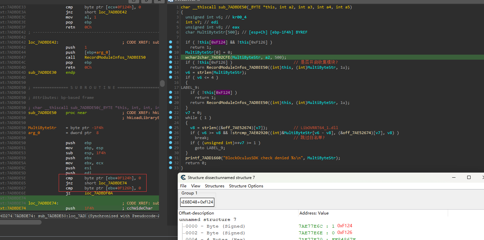Select the '0000 - Byte (Signed)' row
Viewport: 484px width, 240px height.
(x=215, y=226)
